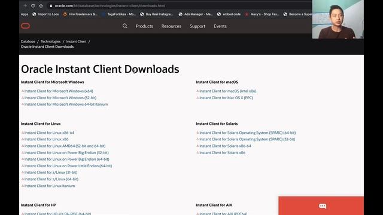The width and height of the screenshot is (383, 215).
Task: Open the embed code bookmark
Action: pos(229,14)
